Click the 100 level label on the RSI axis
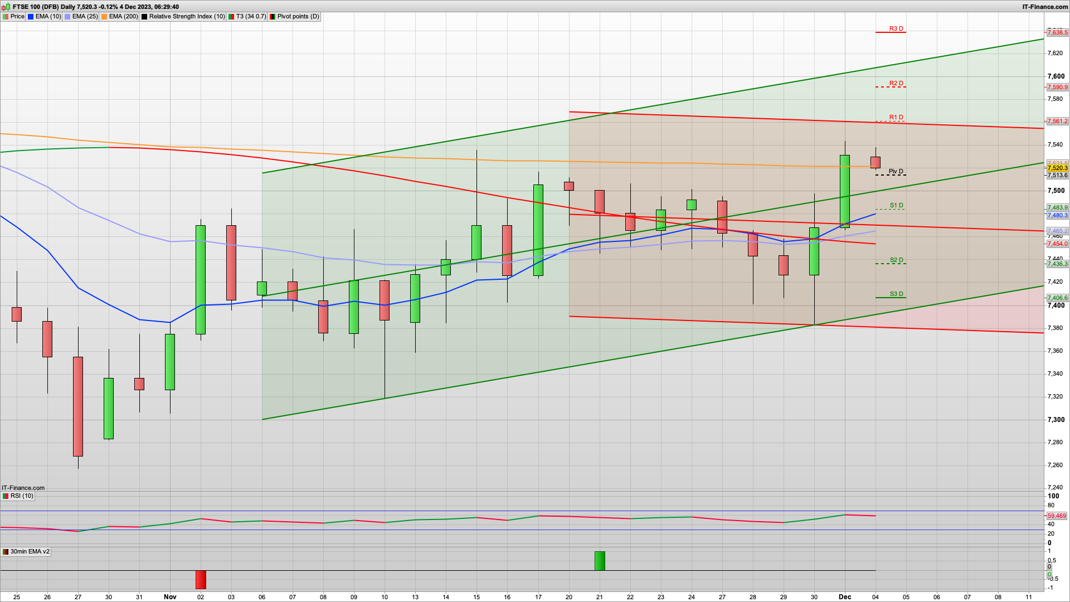Viewport: 1070px width, 602px height. [1053, 496]
